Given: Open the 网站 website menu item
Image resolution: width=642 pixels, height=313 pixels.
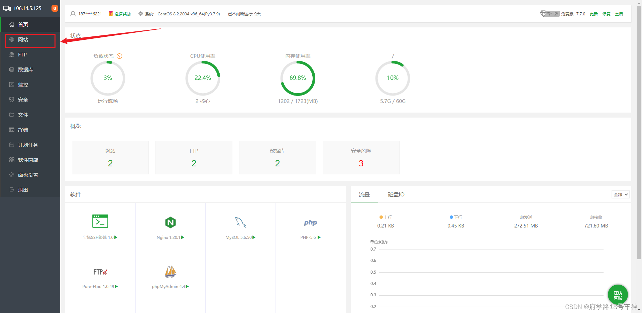Looking at the screenshot, I should (x=30, y=39).
